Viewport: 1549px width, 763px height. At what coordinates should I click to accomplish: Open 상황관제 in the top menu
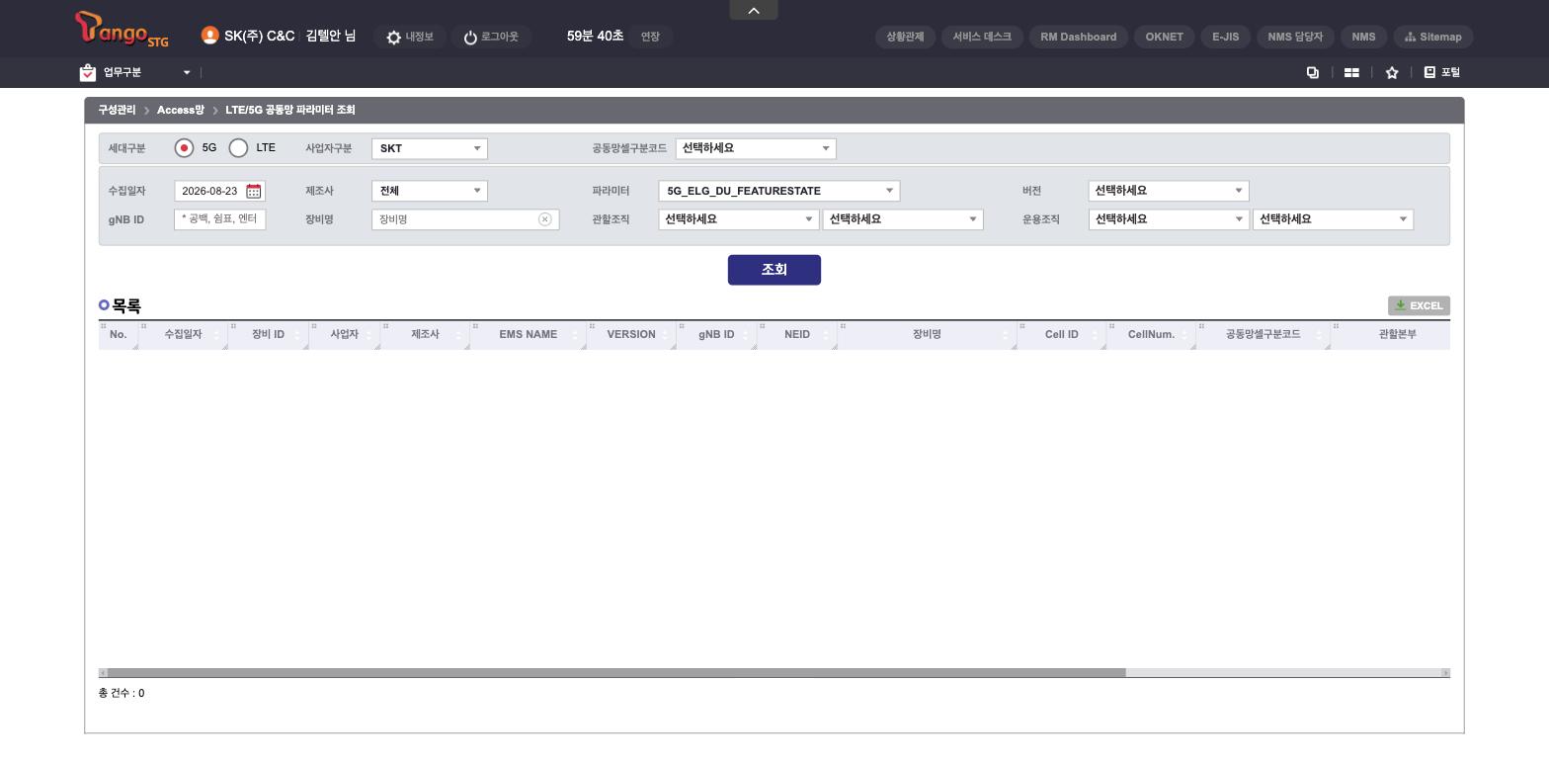pyautogui.click(x=905, y=37)
